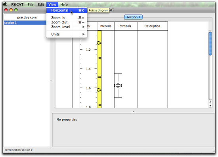Image resolution: width=218 pixels, height=157 pixels.
Task: Click the upper interval boundary curve symbol
Action: pyautogui.click(x=99, y=43)
